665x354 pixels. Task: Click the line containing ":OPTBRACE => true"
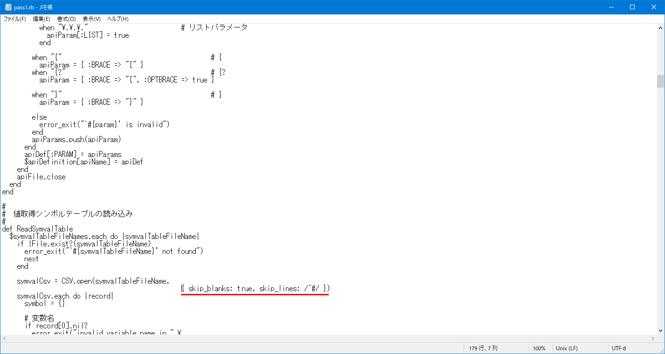(127, 80)
